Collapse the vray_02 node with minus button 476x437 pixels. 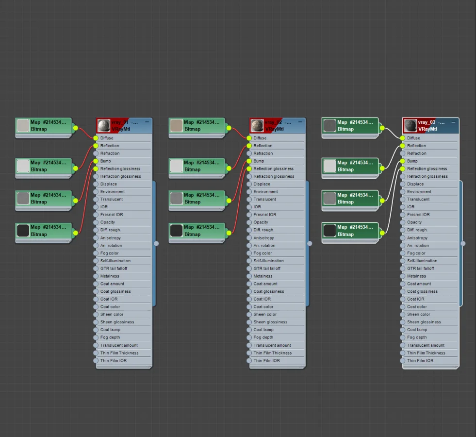coord(300,122)
